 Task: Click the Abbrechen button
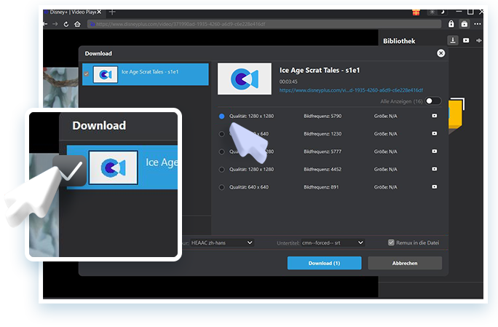click(405, 263)
